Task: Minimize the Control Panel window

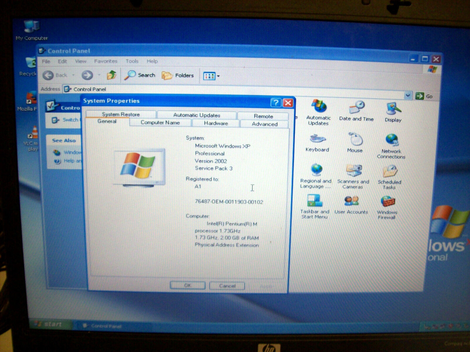Action: click(x=413, y=59)
